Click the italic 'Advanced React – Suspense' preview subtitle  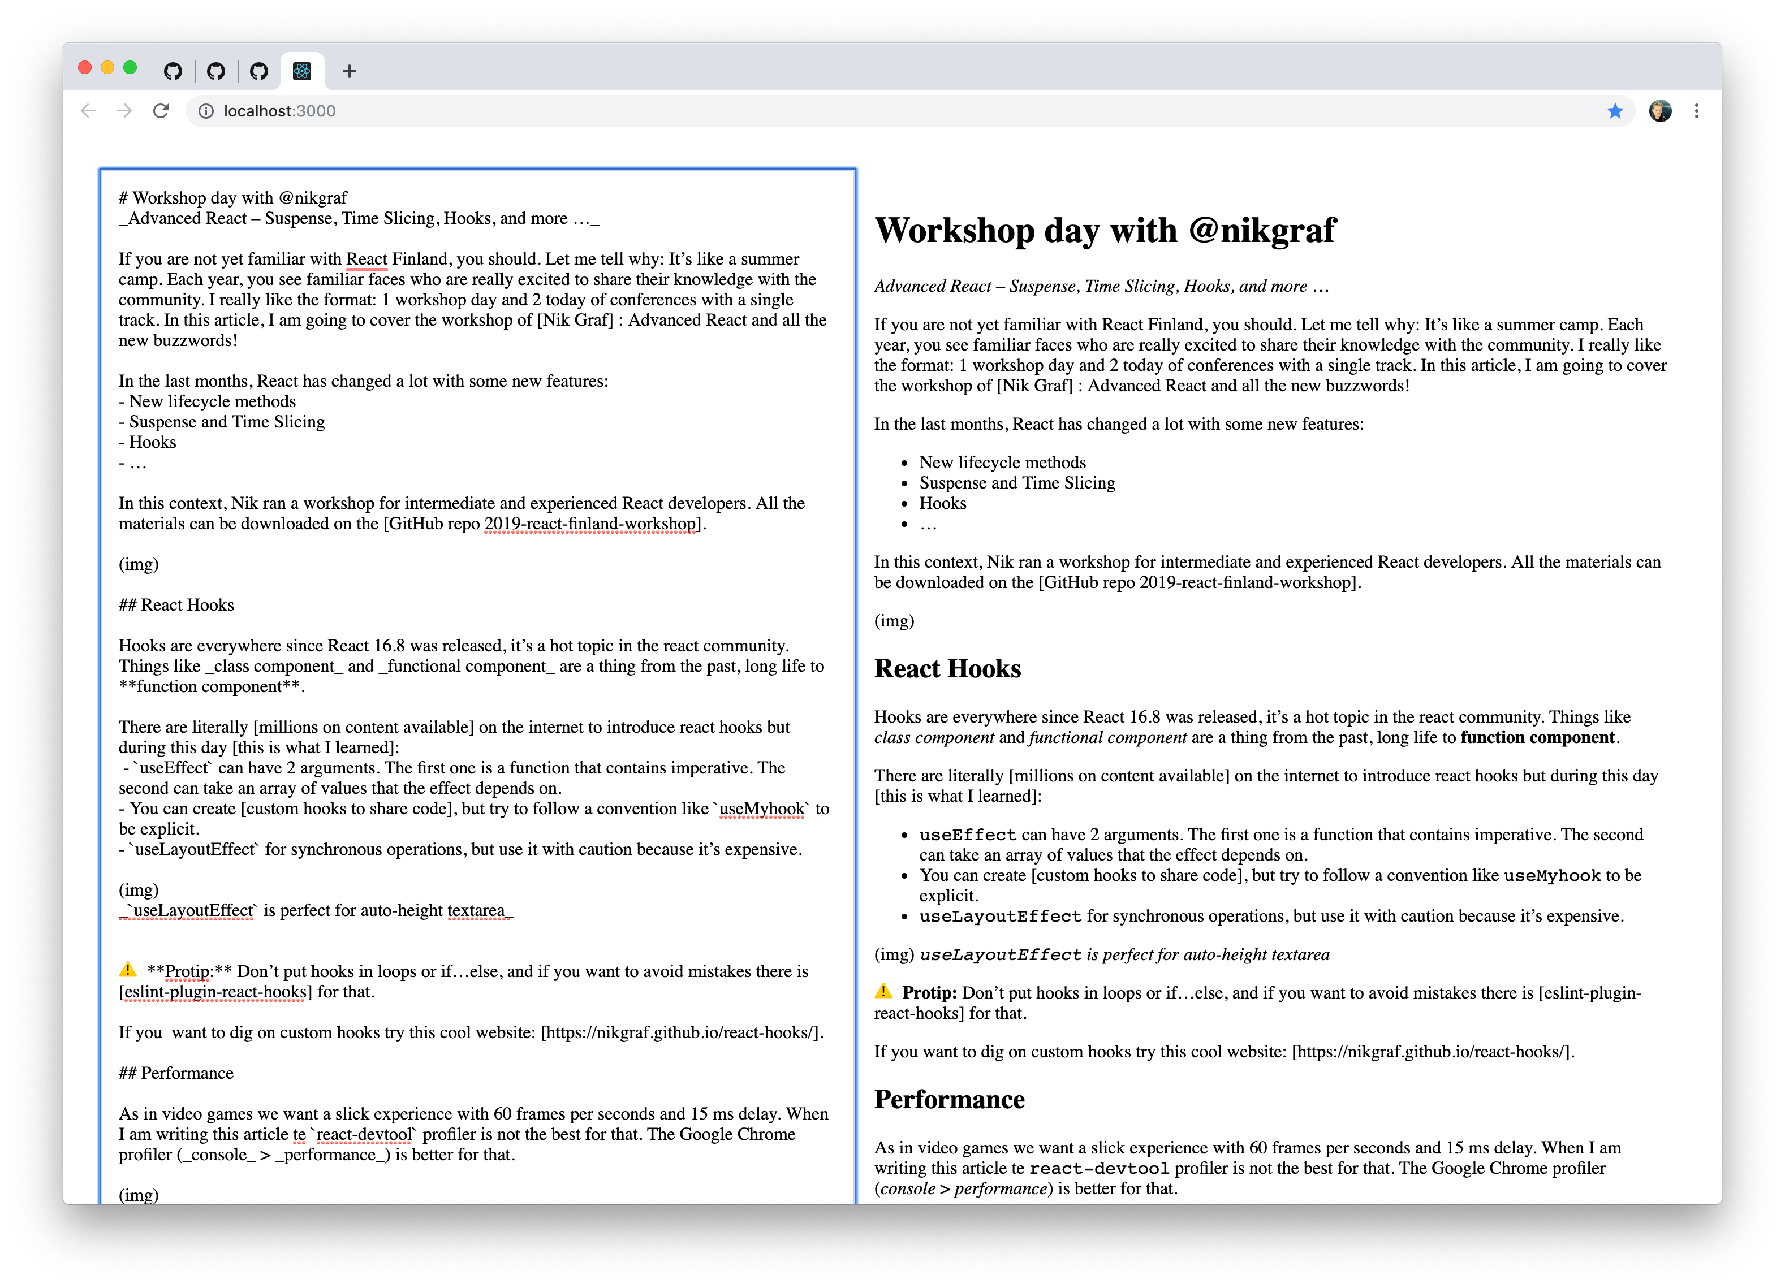1102,286
